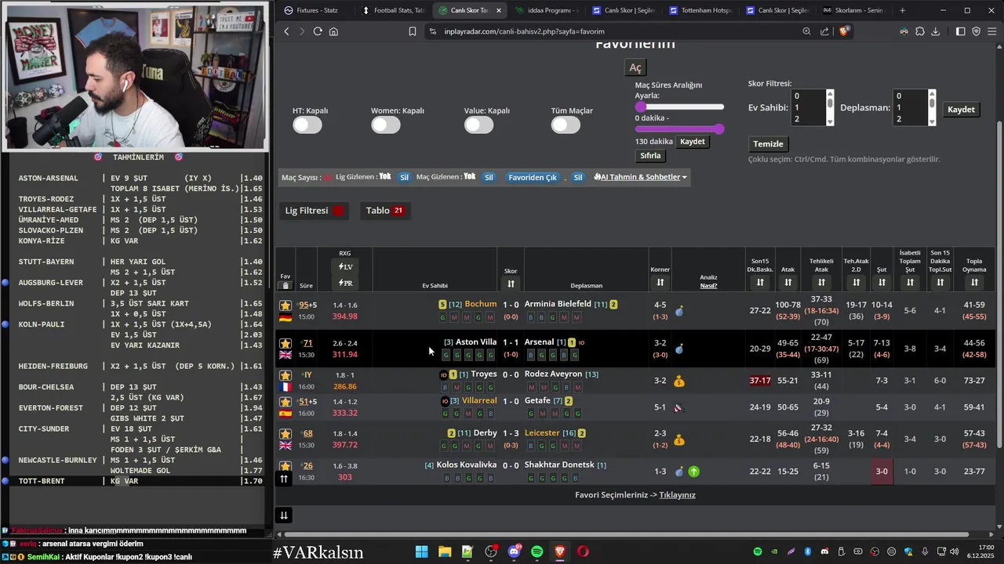
Task: Click the Temizle button
Action: tap(768, 144)
